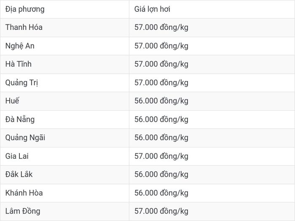Select the Đắk Lắk cell
The height and width of the screenshot is (221, 295).
pyautogui.click(x=64, y=175)
